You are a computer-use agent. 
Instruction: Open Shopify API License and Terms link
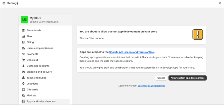(131, 52)
